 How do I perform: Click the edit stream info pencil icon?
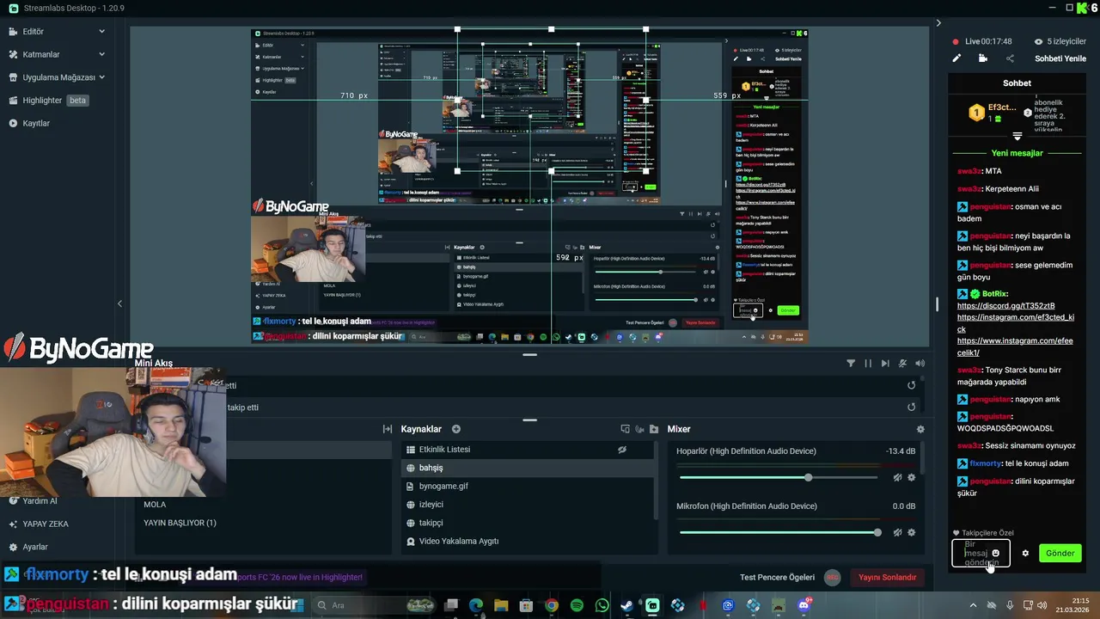tap(956, 58)
